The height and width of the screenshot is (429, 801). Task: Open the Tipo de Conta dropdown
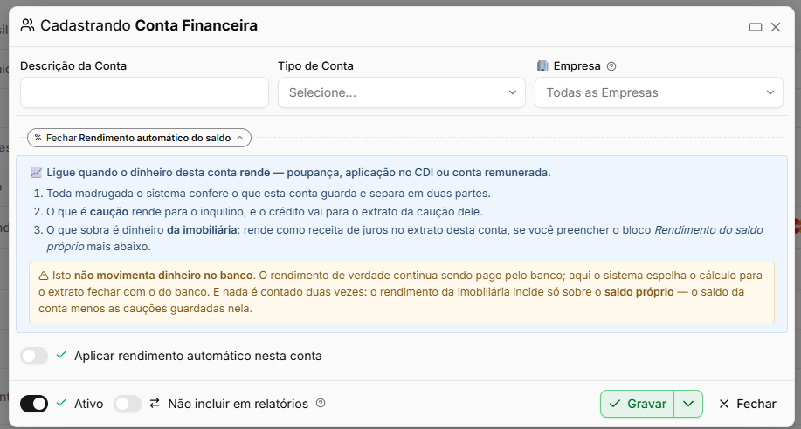click(402, 92)
